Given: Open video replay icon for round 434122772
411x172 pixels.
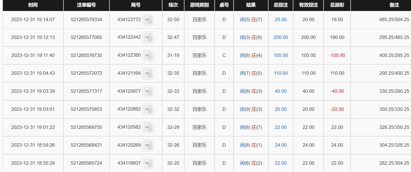Looking at the screenshot, I should click(148, 20).
